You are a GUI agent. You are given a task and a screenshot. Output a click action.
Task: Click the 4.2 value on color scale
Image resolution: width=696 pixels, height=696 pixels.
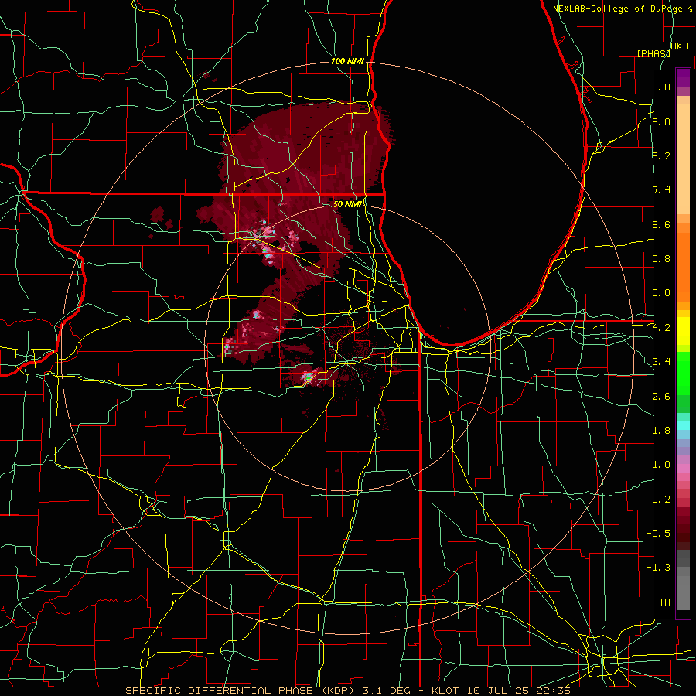661,328
